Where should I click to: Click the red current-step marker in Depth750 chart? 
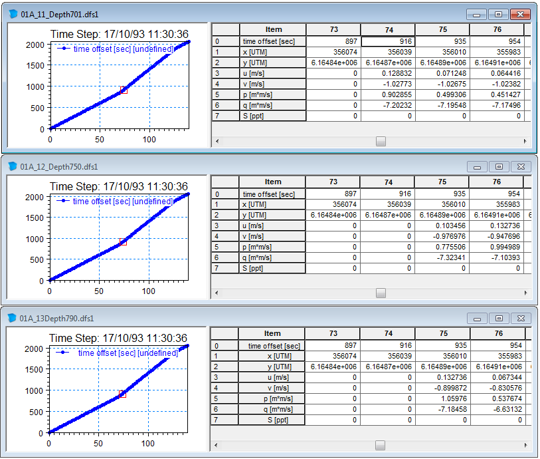point(123,242)
